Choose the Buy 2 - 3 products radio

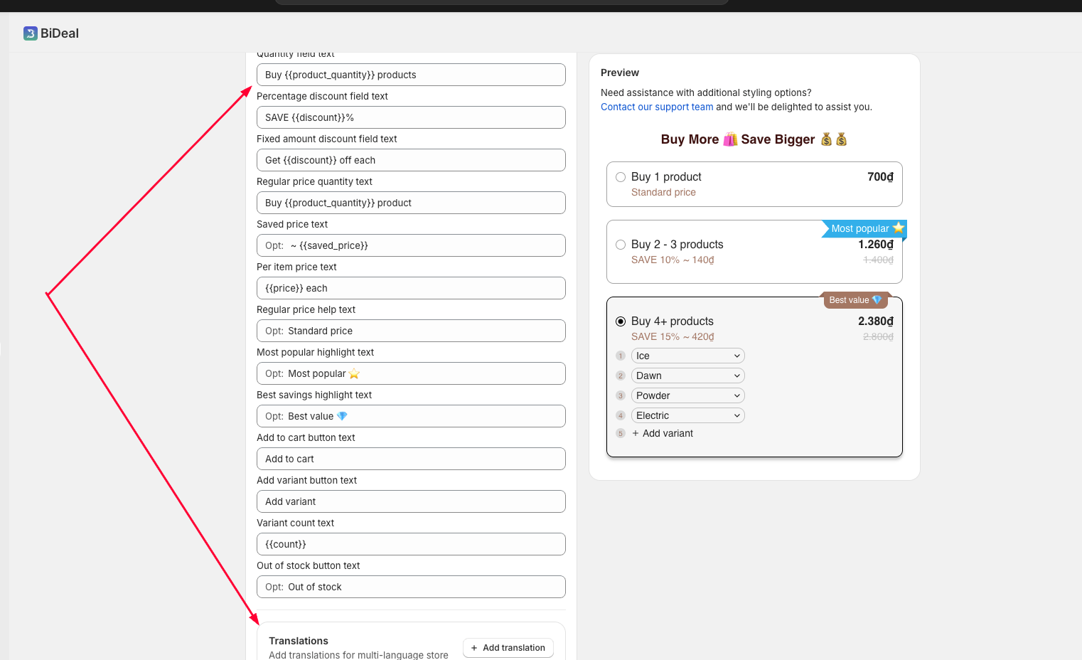[621, 245]
